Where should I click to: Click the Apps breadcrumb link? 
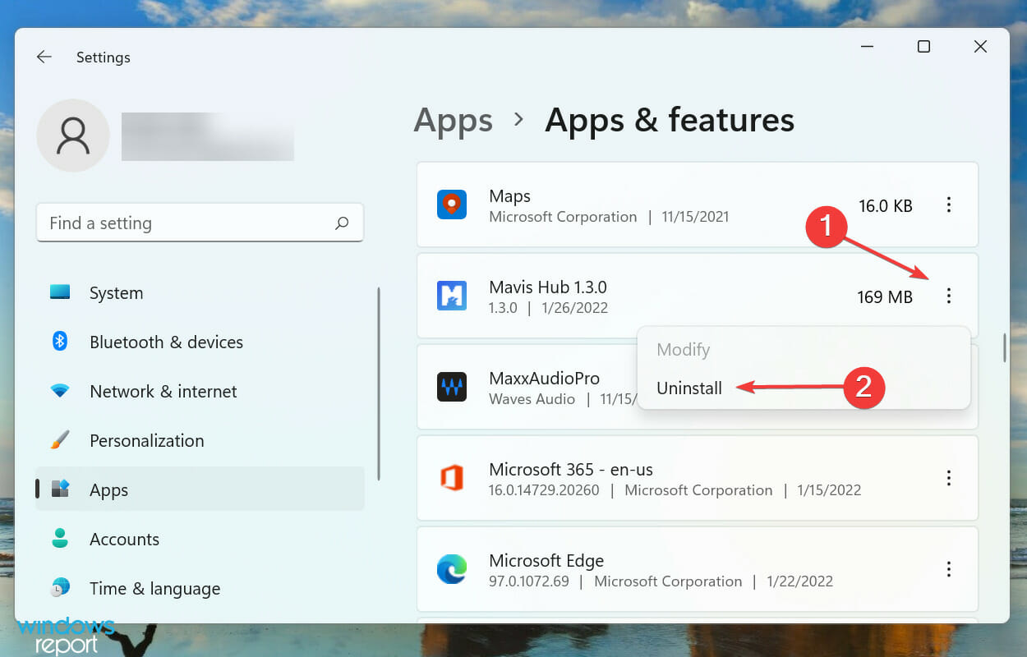pos(453,121)
